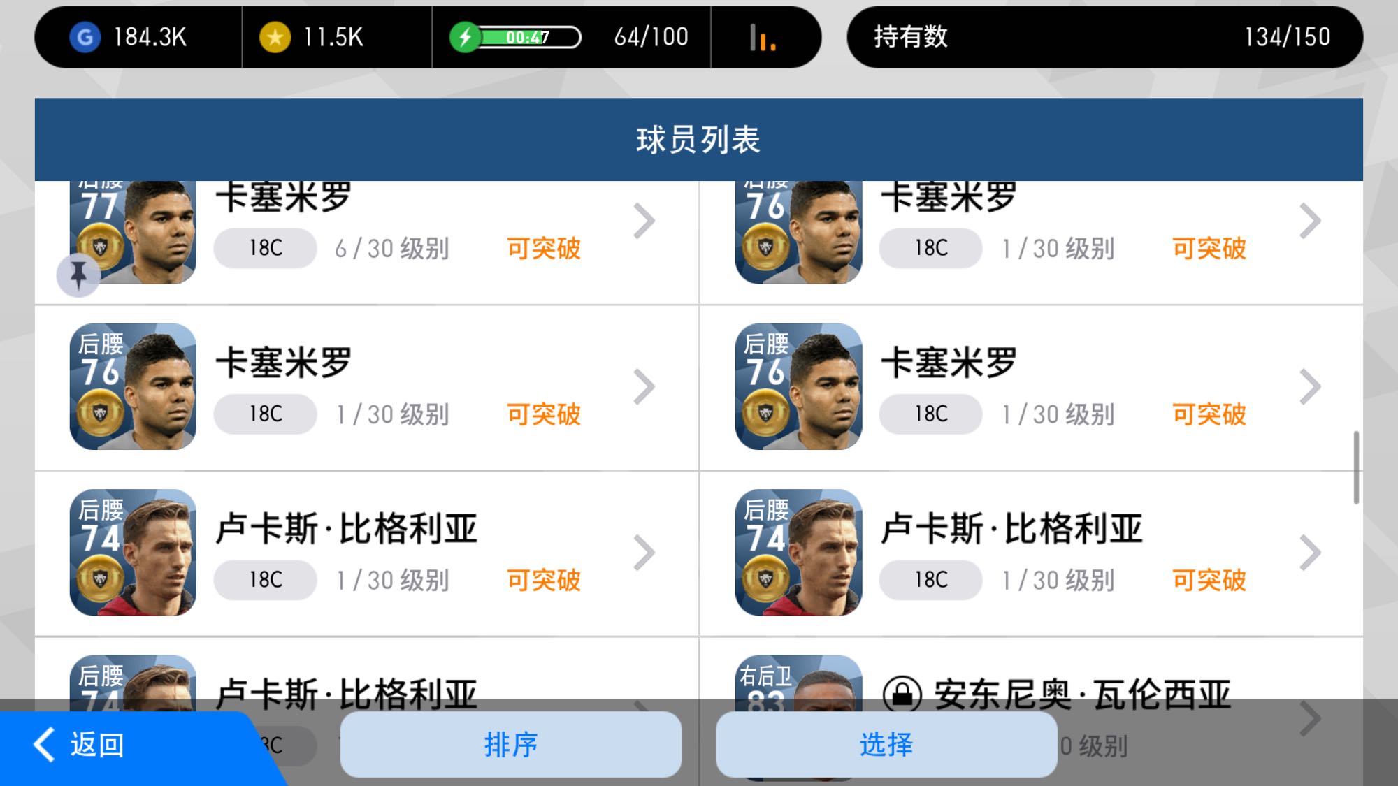Tap the 选择 select button
This screenshot has height=786, width=1398.
[x=886, y=744]
